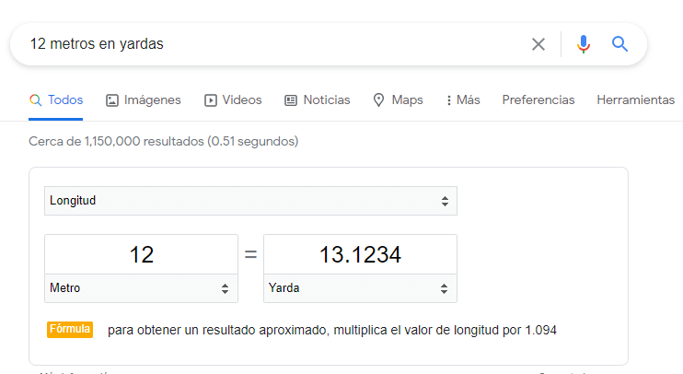Open the Todos results tab
Image resolution: width=683 pixels, height=374 pixels.
(x=56, y=100)
